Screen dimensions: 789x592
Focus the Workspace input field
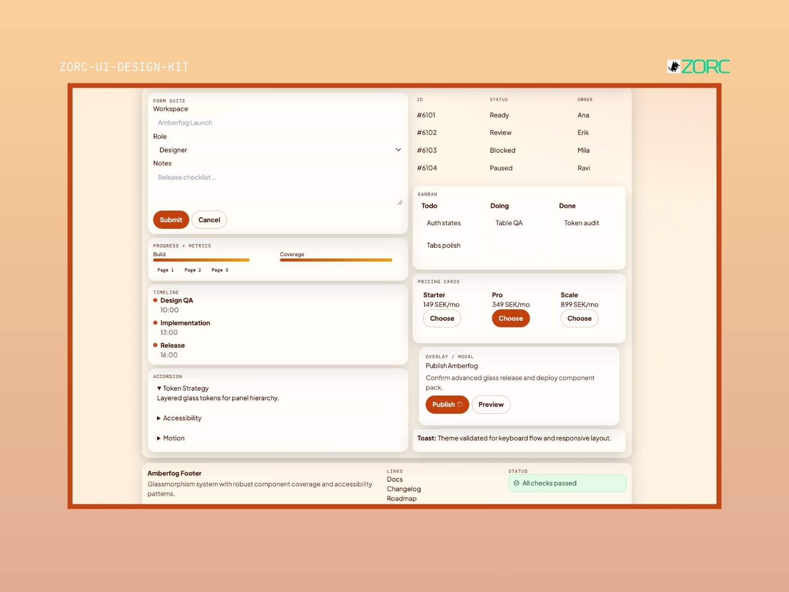click(278, 123)
